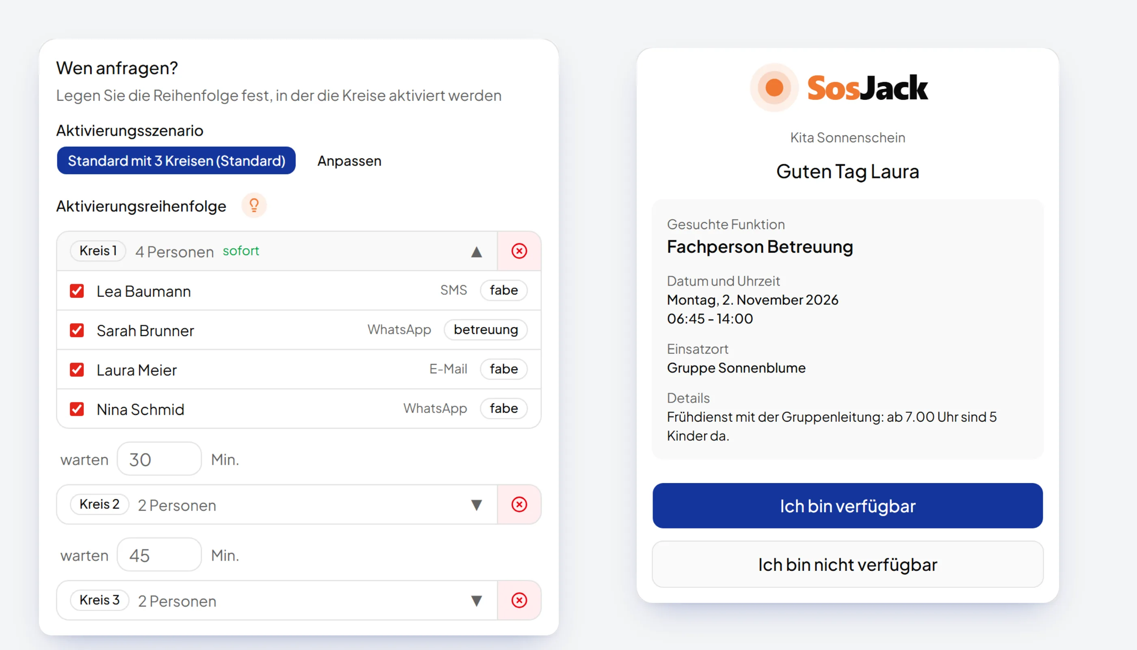The width and height of the screenshot is (1137, 650).
Task: Collapse Kreis 1 with the up arrow
Action: coord(477,252)
